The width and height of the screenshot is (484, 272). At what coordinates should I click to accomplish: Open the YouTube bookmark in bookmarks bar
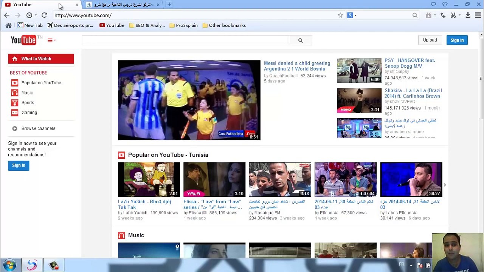pos(112,25)
